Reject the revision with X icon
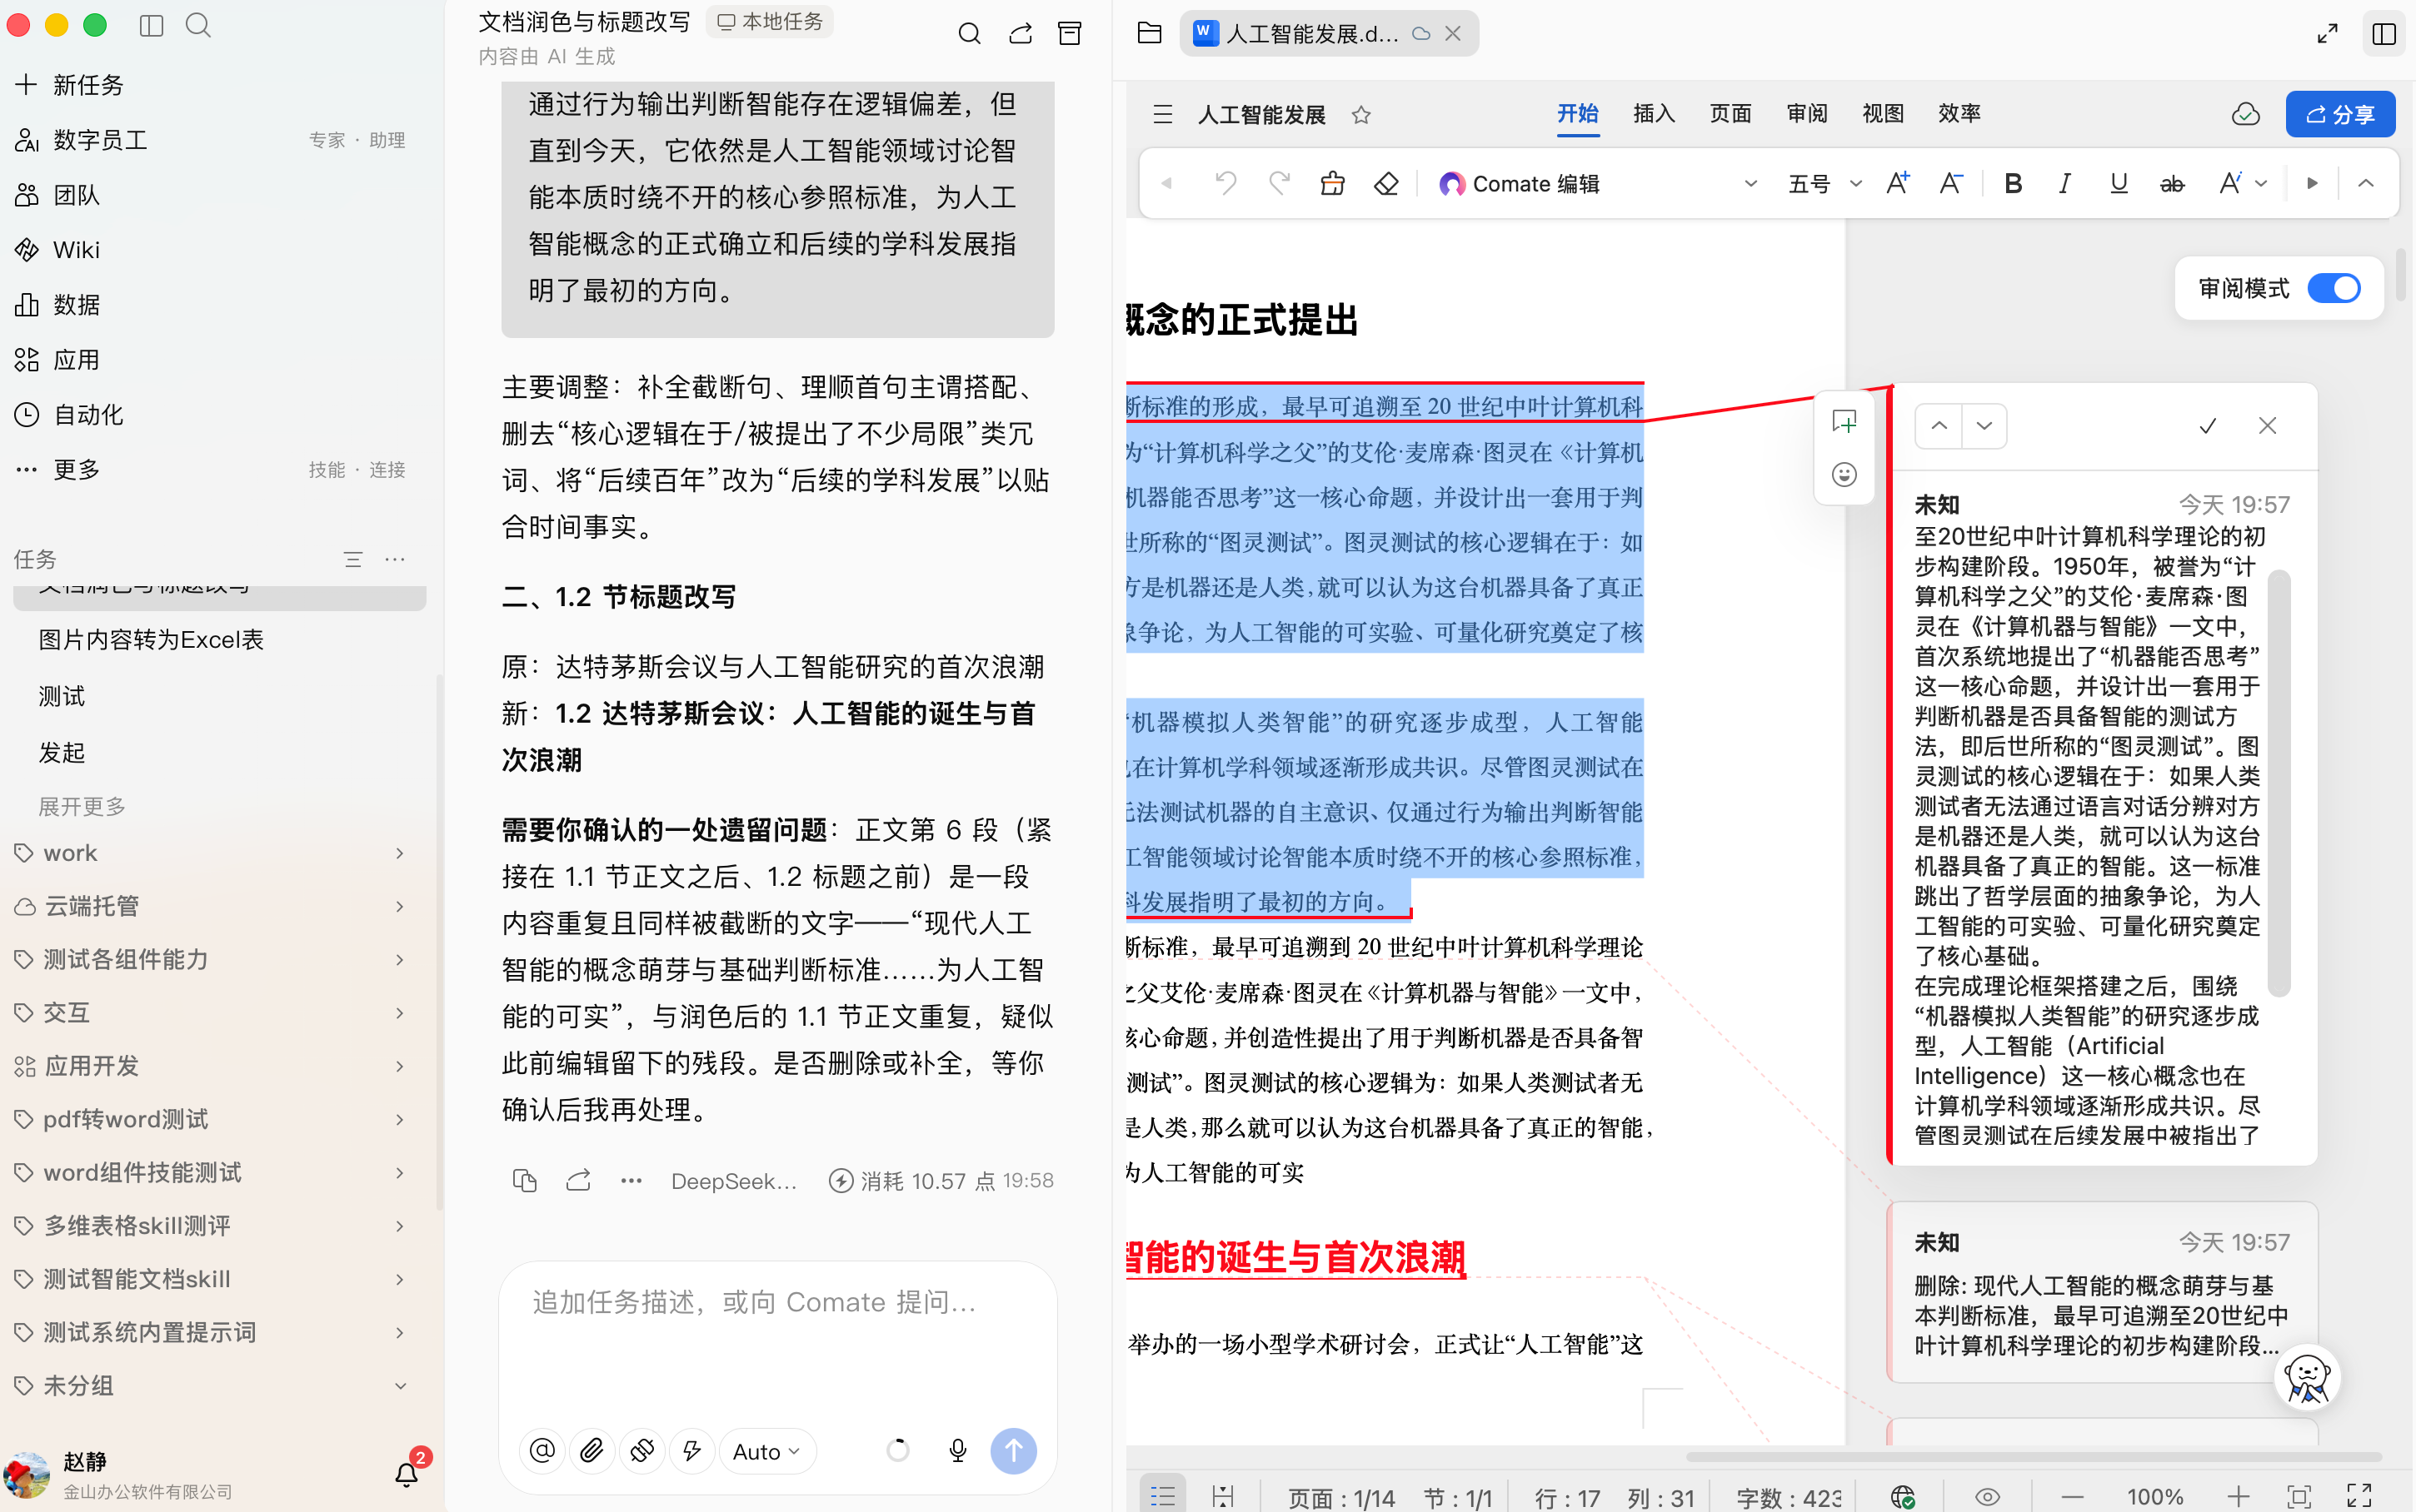The width and height of the screenshot is (2416, 1512). pyautogui.click(x=2267, y=426)
